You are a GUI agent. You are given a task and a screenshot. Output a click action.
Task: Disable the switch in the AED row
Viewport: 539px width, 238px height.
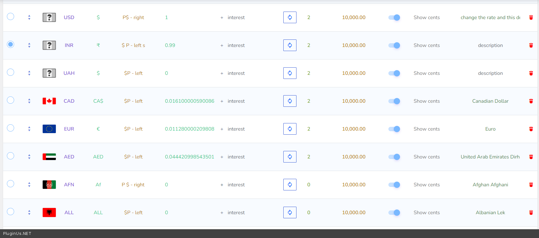click(x=394, y=157)
